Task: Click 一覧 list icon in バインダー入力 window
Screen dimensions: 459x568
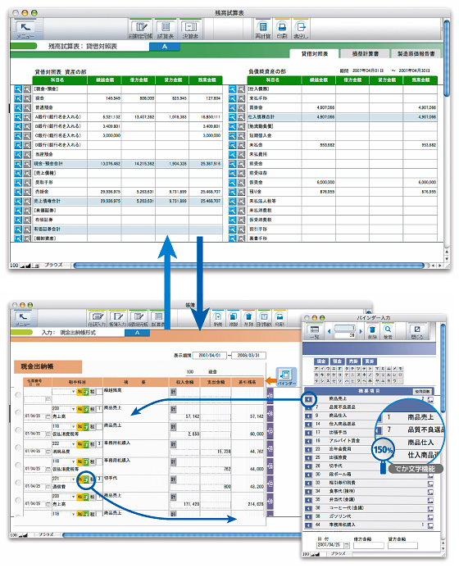Action: (x=315, y=332)
